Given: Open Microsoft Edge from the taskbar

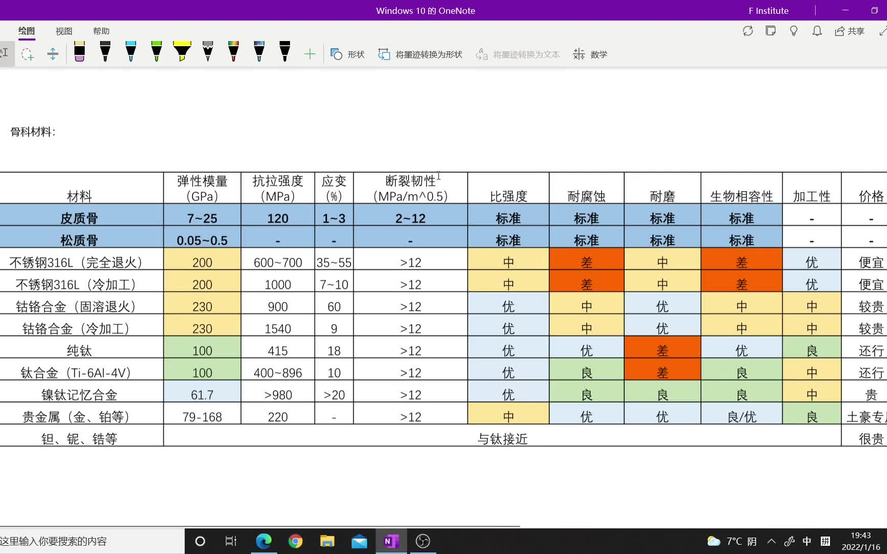Looking at the screenshot, I should (x=264, y=541).
